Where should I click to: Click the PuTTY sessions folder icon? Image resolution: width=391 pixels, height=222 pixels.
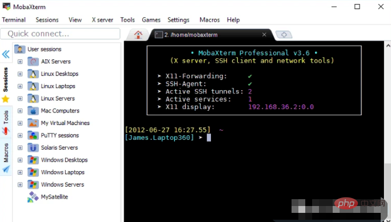[x=33, y=135]
